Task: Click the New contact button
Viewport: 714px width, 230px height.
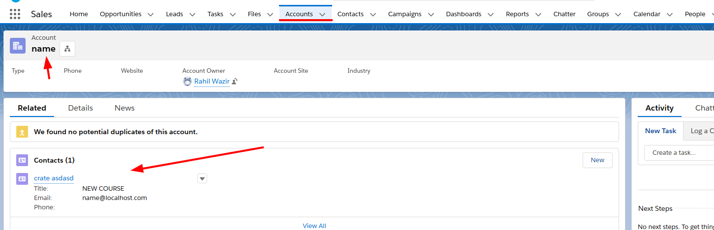Action: [x=597, y=160]
